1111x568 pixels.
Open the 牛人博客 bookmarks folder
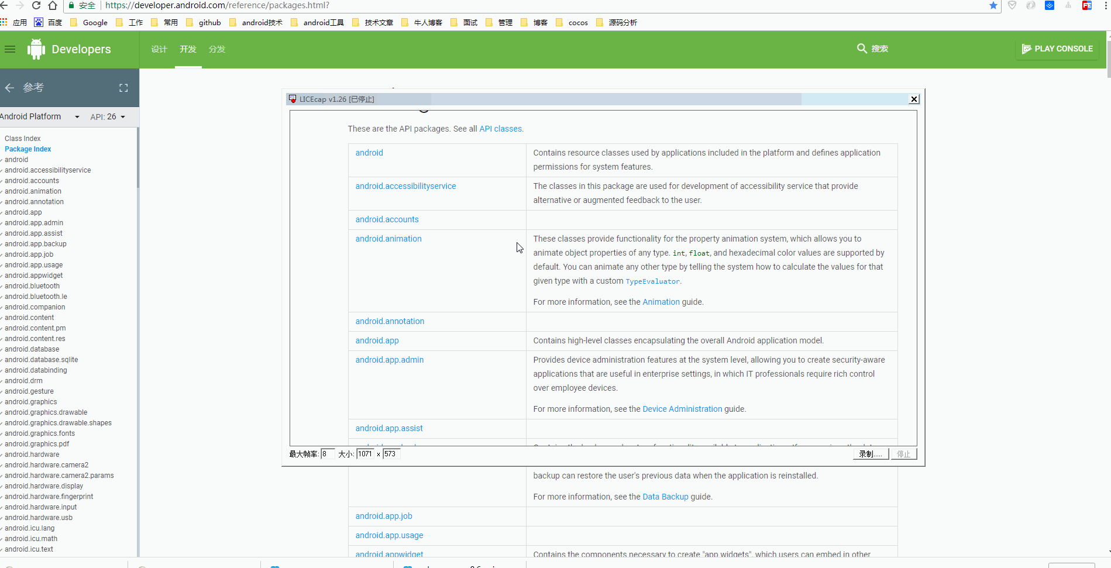pyautogui.click(x=422, y=22)
